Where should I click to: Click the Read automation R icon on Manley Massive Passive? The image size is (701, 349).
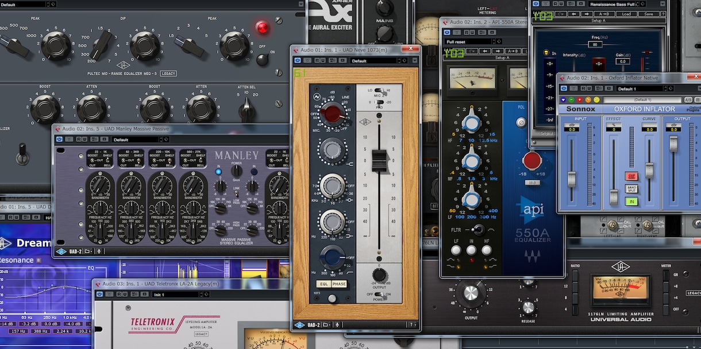79,139
